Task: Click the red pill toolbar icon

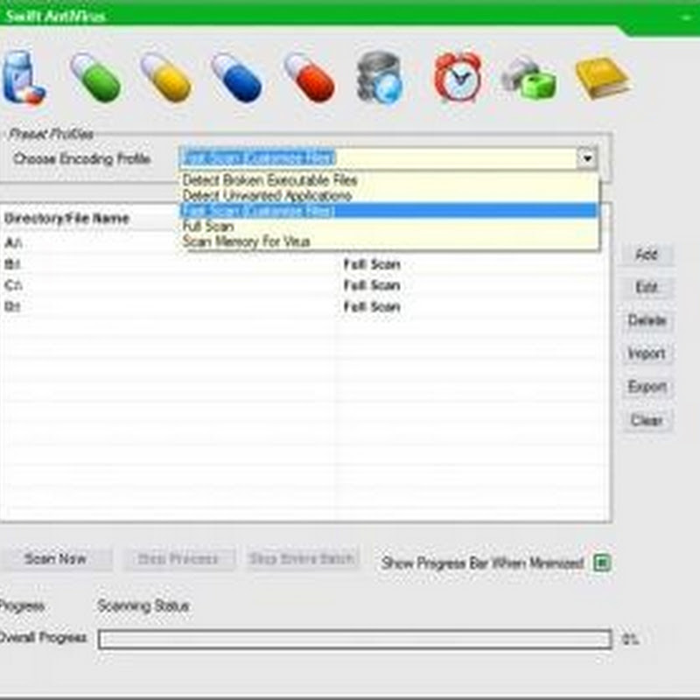Action: click(309, 79)
